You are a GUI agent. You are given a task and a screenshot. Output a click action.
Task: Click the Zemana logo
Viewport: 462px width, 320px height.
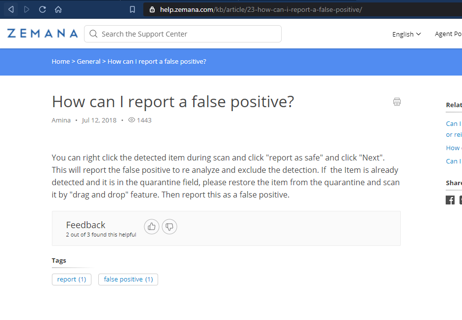42,34
